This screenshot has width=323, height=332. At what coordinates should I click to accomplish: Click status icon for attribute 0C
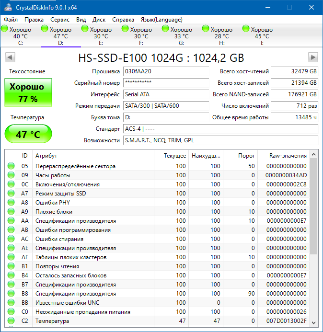tap(11, 184)
